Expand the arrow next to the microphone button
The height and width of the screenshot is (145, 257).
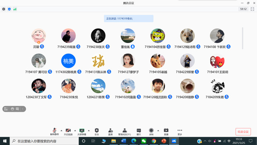(62, 130)
